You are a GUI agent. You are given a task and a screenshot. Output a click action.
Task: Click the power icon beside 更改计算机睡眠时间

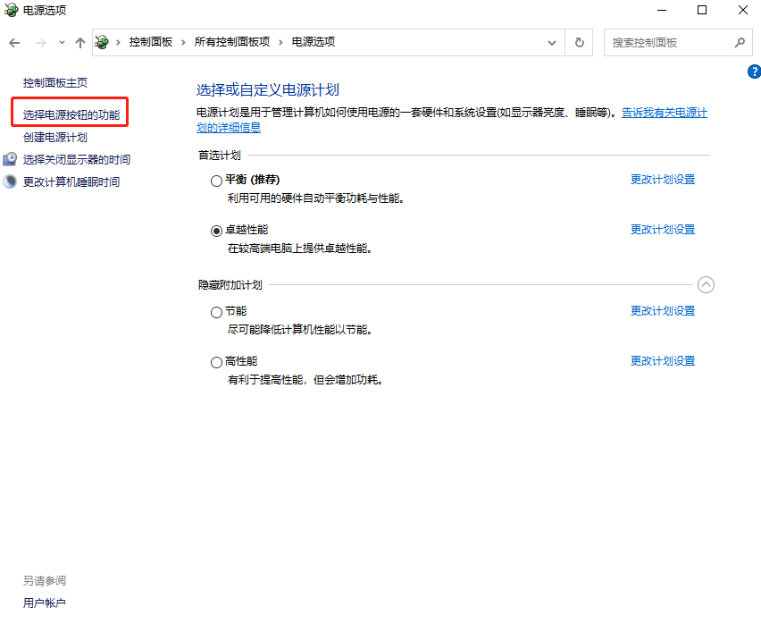[9, 181]
